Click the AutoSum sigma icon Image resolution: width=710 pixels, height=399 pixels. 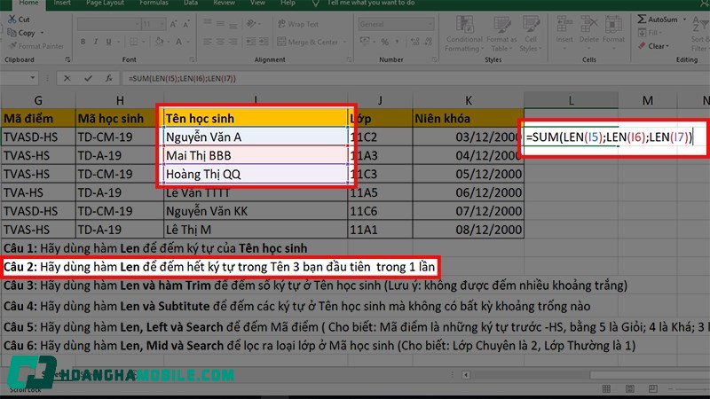tap(641, 19)
